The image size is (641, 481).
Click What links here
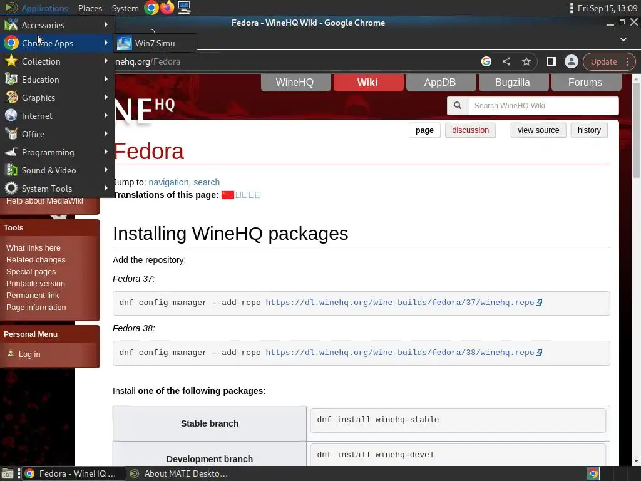[x=33, y=248]
